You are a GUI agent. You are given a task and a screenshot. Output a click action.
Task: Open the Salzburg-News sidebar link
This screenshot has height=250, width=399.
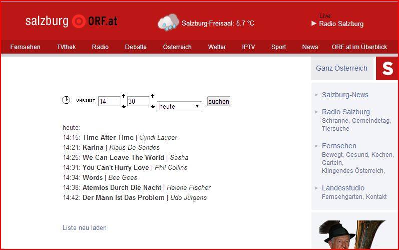345,95
